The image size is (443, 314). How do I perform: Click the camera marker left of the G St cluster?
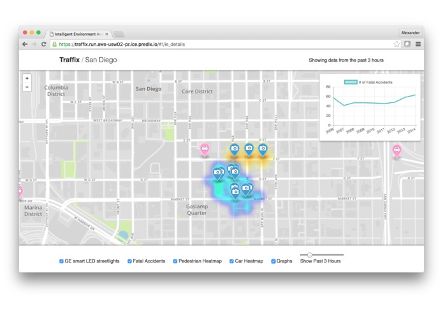click(x=217, y=173)
